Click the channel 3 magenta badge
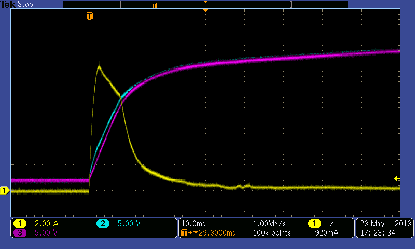The width and height of the screenshot is (415, 249). 20,233
